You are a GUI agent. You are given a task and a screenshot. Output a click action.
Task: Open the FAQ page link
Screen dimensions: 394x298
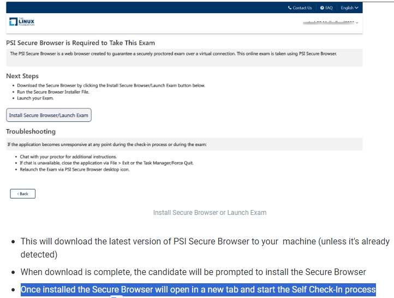[x=329, y=8]
